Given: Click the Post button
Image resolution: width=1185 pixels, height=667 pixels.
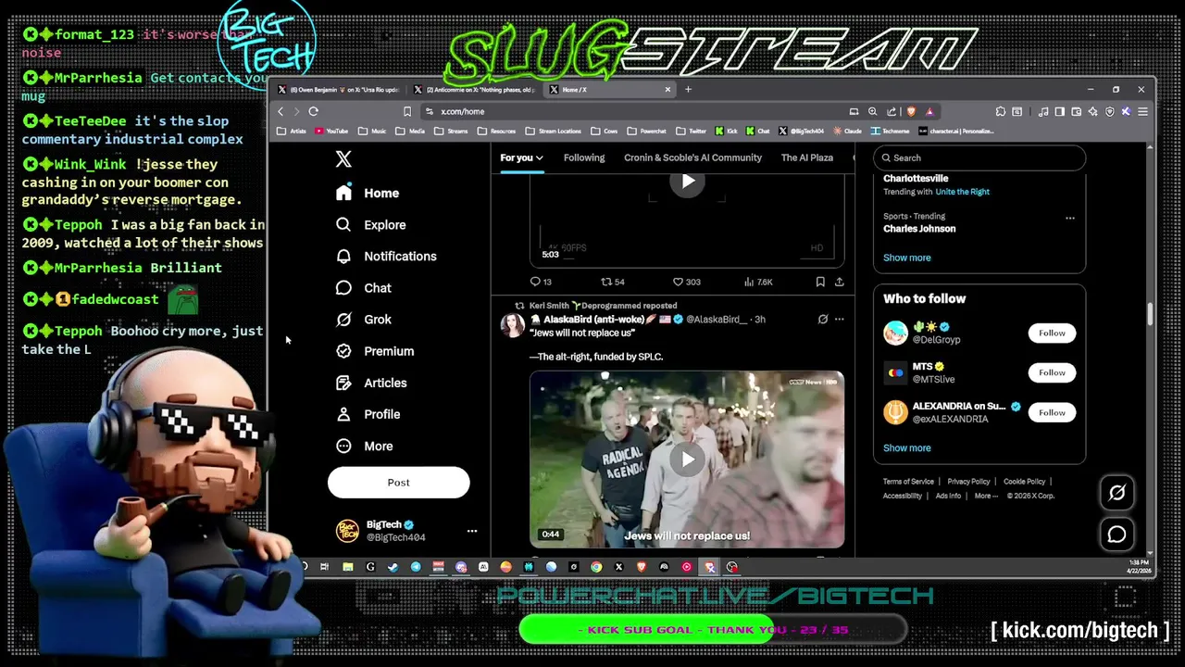Looking at the screenshot, I should pyautogui.click(x=399, y=483).
